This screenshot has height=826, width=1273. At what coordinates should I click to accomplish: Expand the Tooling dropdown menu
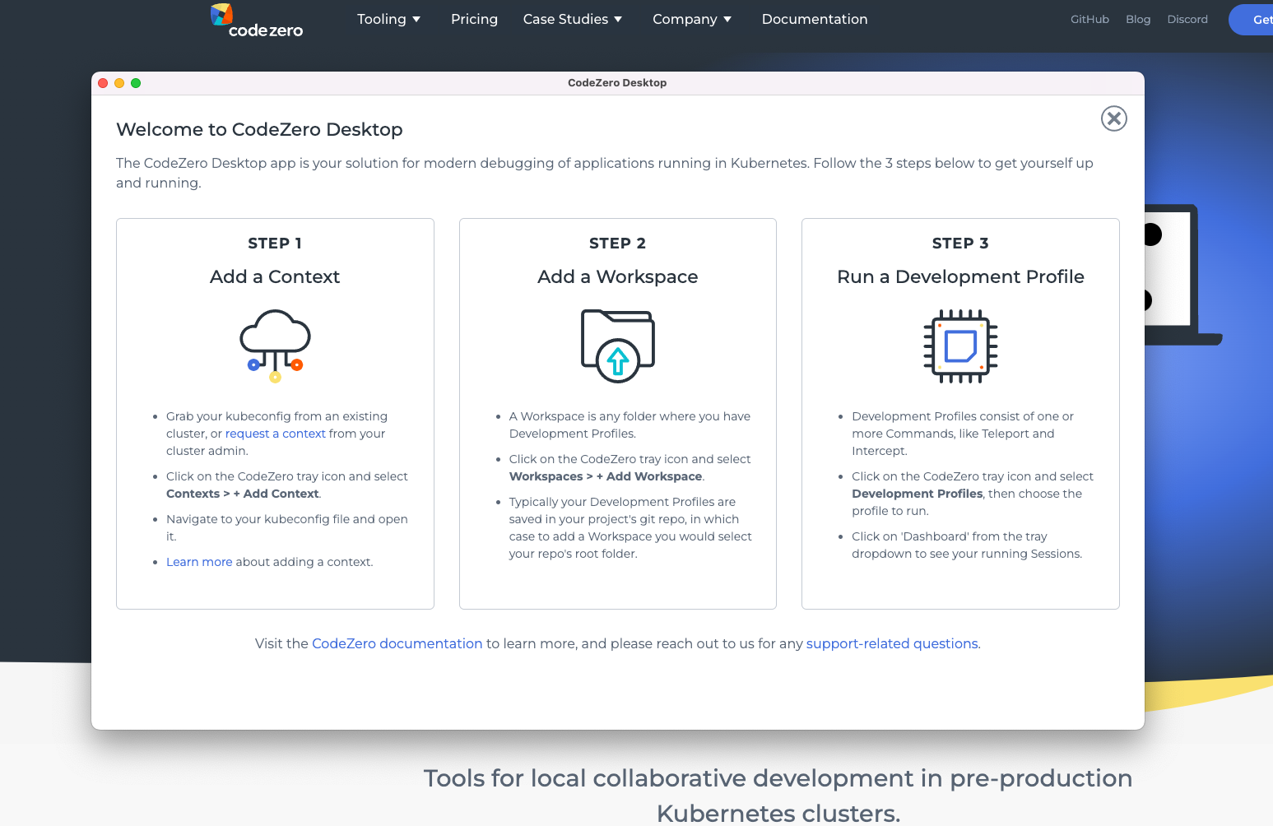point(388,19)
